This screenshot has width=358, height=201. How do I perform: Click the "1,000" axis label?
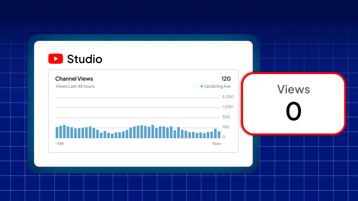coord(227,107)
